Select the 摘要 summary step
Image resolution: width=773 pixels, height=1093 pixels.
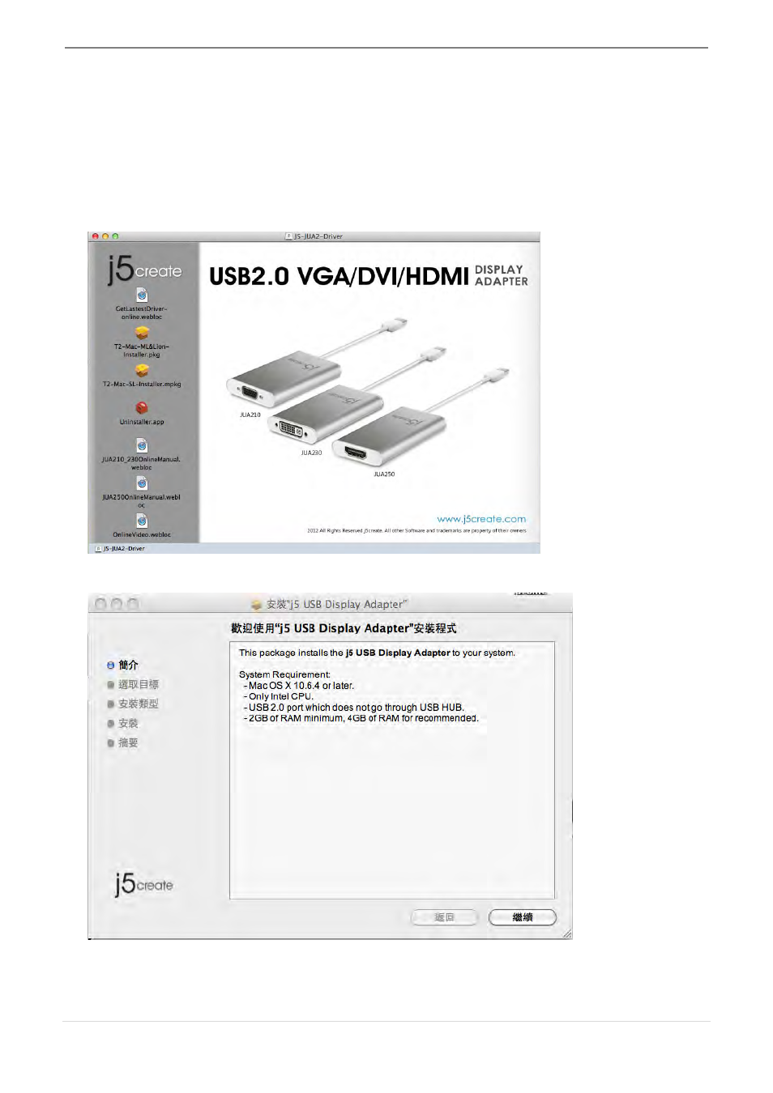coord(122,742)
